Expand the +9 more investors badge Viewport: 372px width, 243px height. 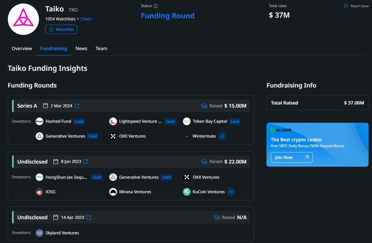[231, 192]
